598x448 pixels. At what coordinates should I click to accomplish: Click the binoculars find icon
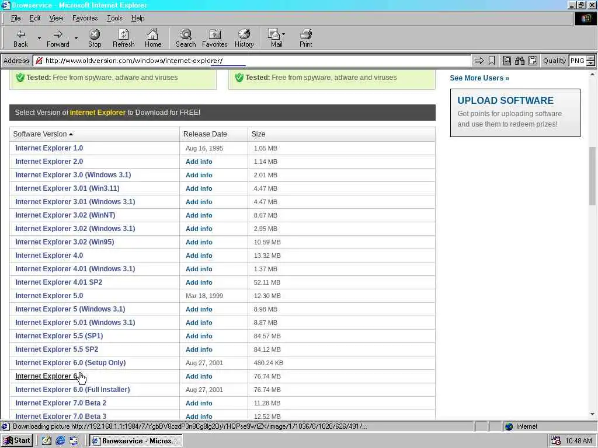click(519, 61)
